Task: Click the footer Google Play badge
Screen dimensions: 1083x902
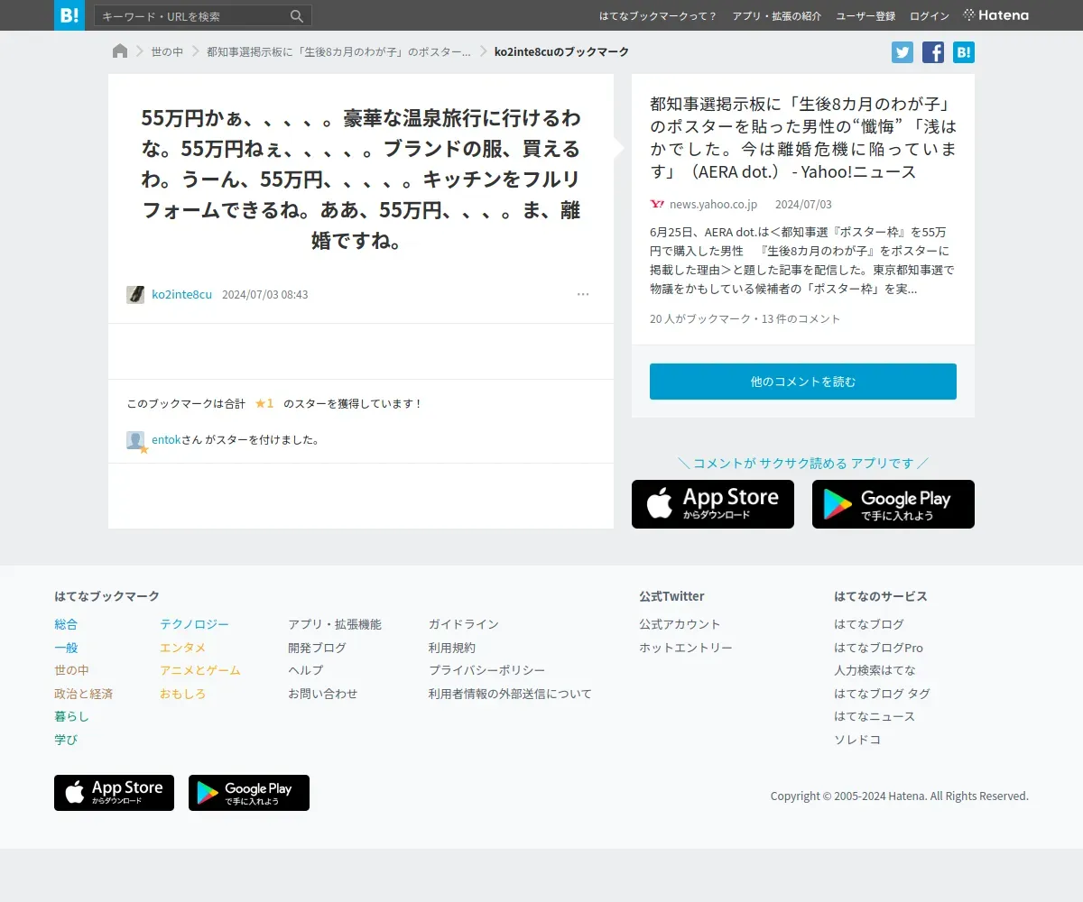Action: coord(249,793)
